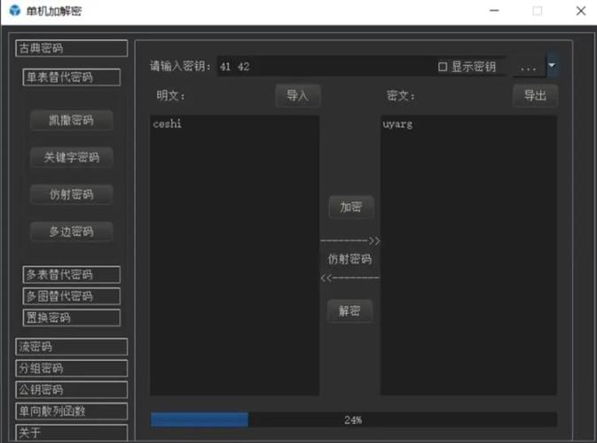Open the key dropdown arrow
The width and height of the screenshot is (597, 443).
(552, 66)
